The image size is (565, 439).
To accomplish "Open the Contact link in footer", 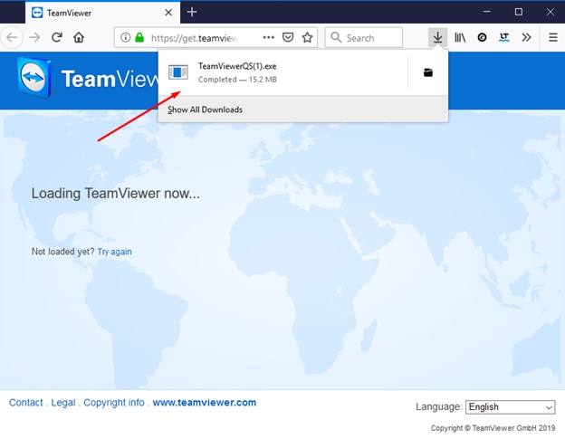I will pyautogui.click(x=26, y=402).
